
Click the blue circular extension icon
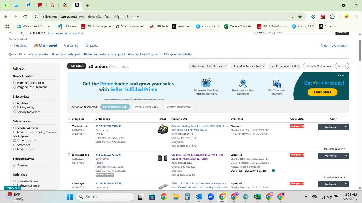[x=313, y=17]
